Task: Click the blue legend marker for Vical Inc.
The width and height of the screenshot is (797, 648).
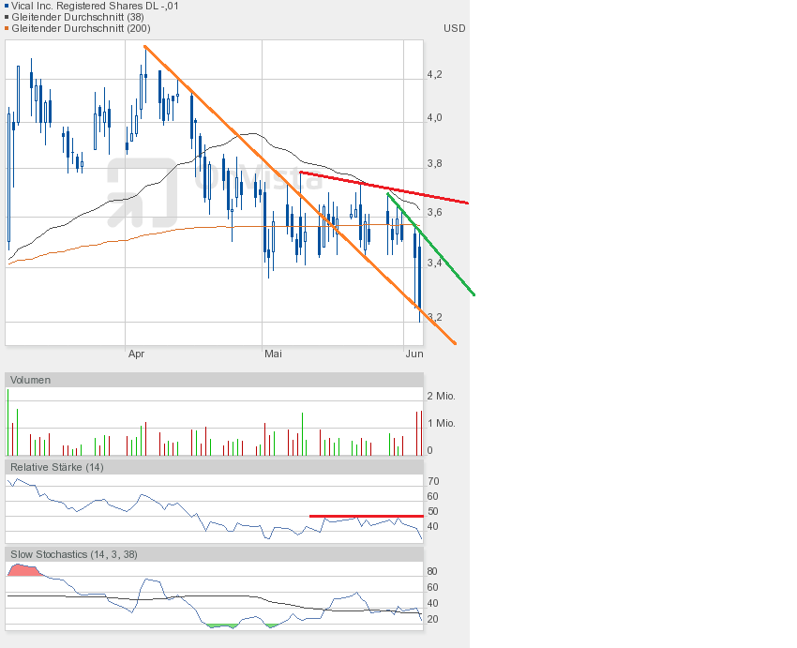Action: pos(7,7)
